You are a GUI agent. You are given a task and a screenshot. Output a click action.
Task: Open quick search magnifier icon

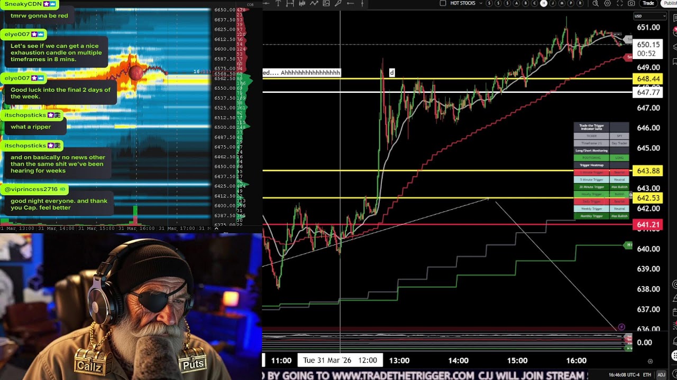coord(596,3)
